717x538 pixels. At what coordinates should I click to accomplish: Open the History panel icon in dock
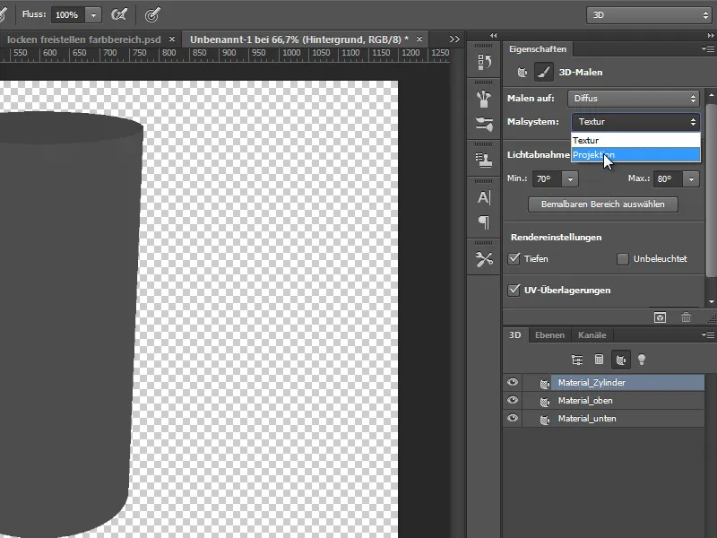[x=484, y=61]
